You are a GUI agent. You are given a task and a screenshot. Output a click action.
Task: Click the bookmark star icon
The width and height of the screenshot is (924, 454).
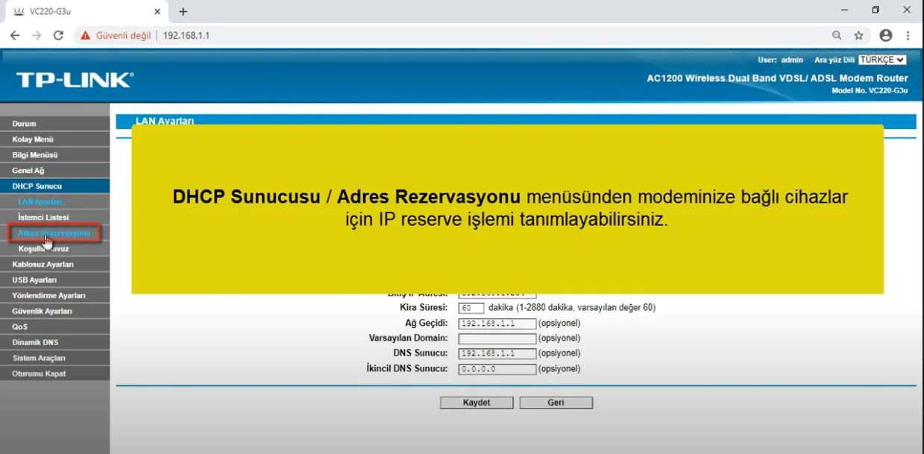tap(858, 35)
